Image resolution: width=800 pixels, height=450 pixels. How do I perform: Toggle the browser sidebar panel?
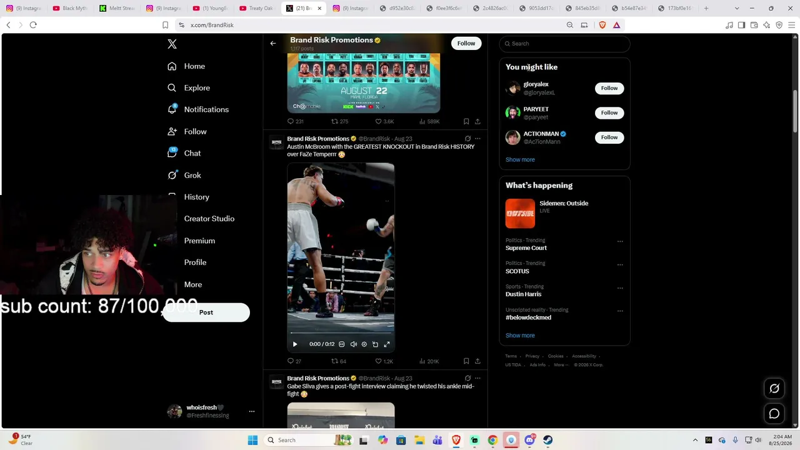click(741, 25)
